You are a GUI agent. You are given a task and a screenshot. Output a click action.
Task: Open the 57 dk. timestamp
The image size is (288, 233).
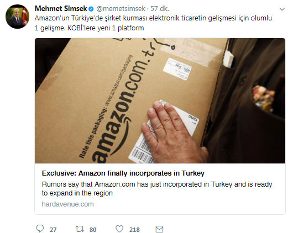coord(160,9)
